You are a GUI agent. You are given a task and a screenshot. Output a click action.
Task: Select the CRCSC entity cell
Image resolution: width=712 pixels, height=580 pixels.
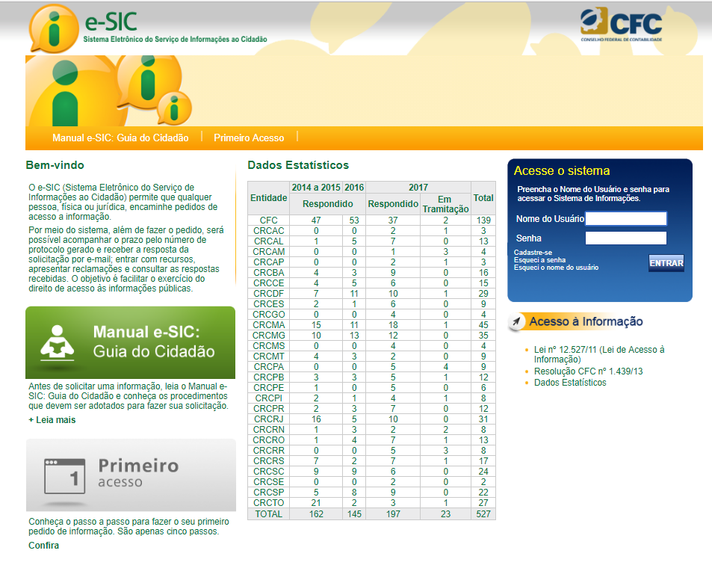(269, 472)
